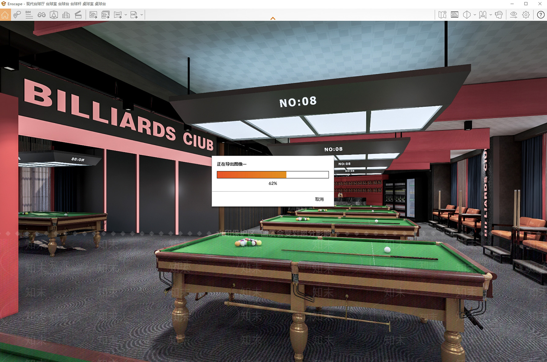Screen dimensions: 547x362
Task: Open the Asset Library buildings icon
Action: click(x=66, y=15)
